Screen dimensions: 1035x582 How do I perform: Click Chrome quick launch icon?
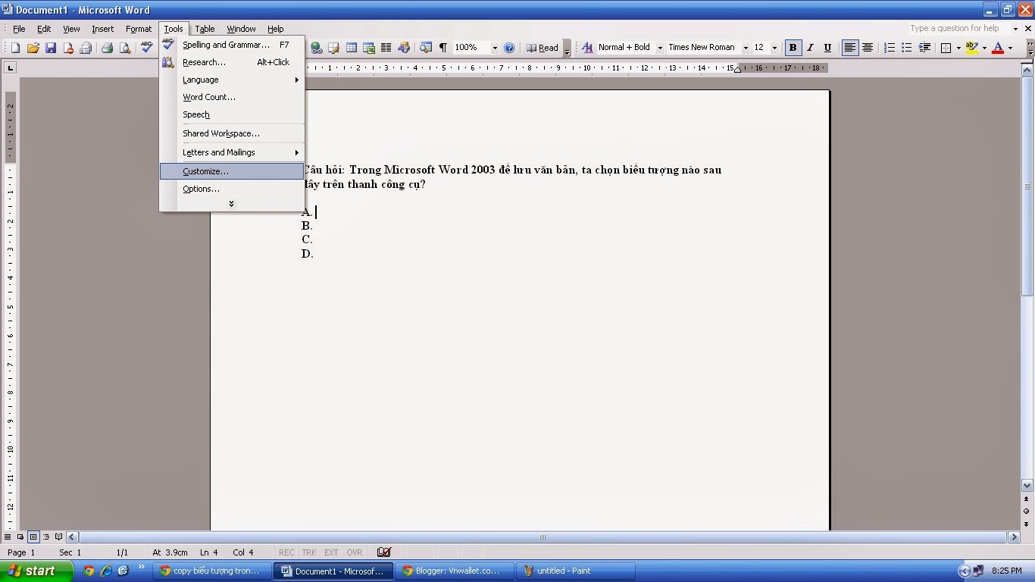pos(89,571)
